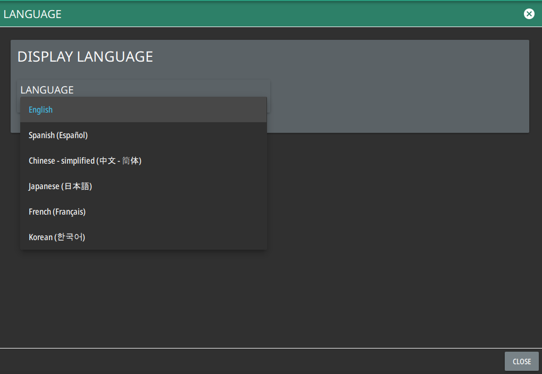Click the 中文 characters in the Chinese option
Image resolution: width=542 pixels, height=374 pixels.
107,161
